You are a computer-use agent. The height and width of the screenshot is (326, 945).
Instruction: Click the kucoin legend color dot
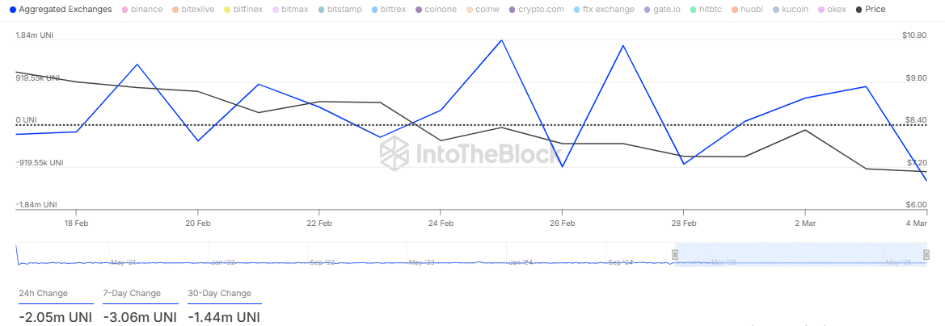(x=774, y=10)
